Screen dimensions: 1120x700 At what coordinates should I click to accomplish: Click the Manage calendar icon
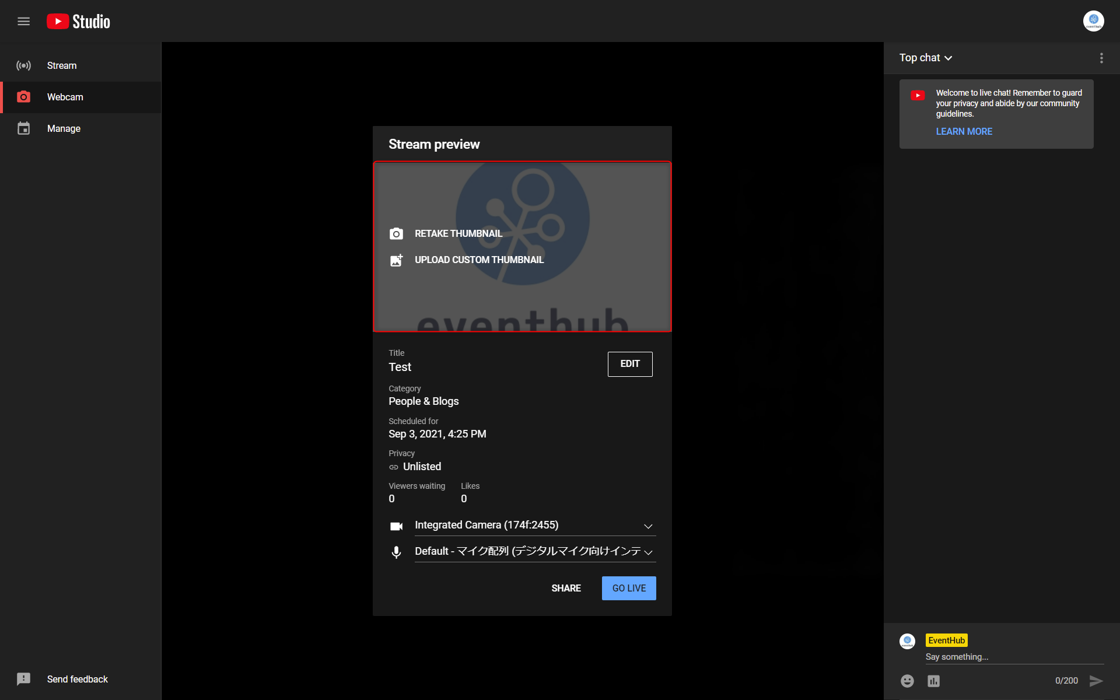click(23, 128)
